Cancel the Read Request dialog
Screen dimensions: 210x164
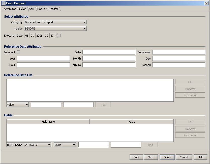point(184,157)
